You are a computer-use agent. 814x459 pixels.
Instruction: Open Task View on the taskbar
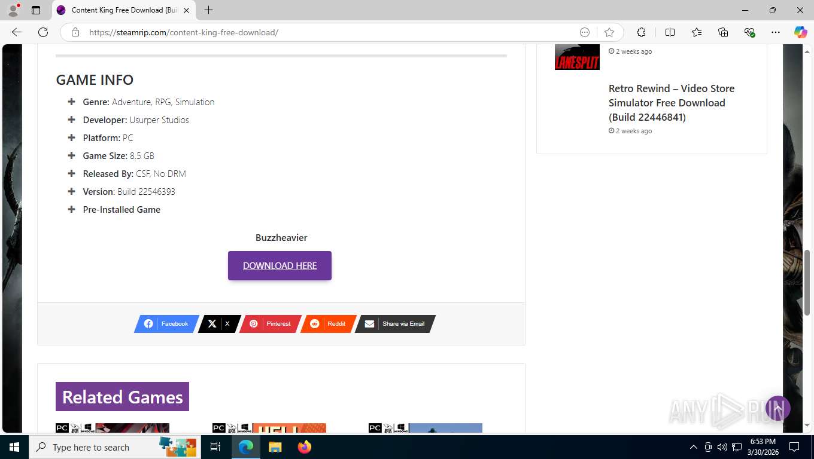[x=216, y=447]
